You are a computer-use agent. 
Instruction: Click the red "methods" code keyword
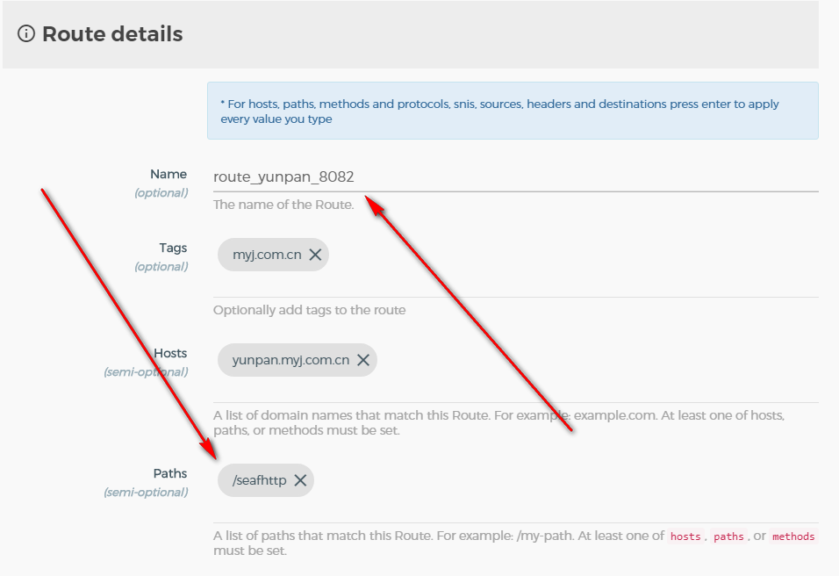pyautogui.click(x=793, y=536)
